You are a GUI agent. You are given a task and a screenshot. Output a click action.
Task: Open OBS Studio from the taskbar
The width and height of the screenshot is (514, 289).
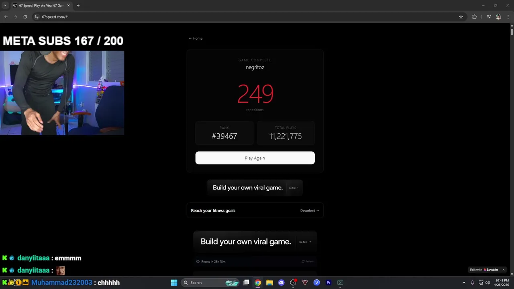pyautogui.click(x=293, y=283)
